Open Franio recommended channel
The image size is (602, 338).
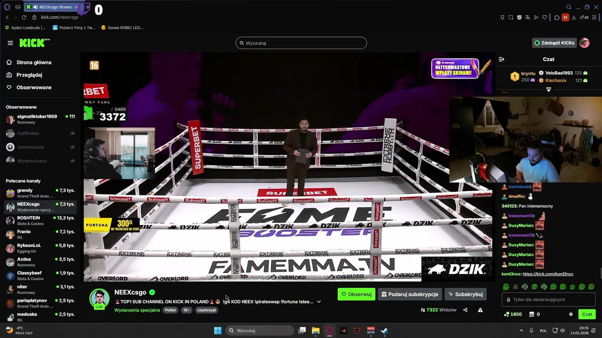pyautogui.click(x=40, y=234)
